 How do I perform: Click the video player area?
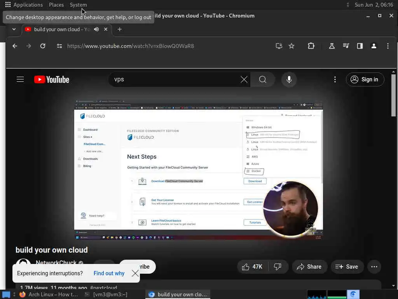[x=199, y=170]
